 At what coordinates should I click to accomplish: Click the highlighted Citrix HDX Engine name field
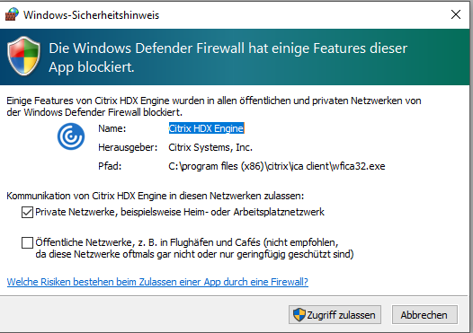(206, 128)
